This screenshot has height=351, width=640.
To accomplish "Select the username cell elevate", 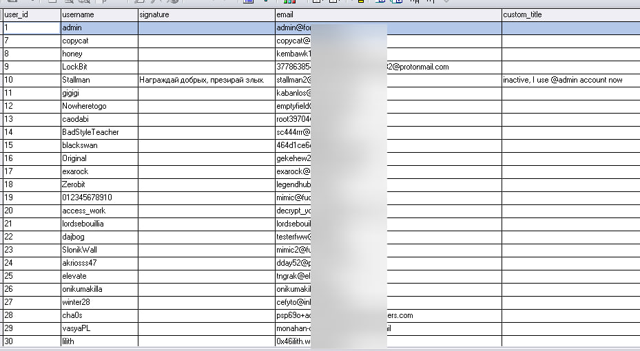I will click(100, 275).
